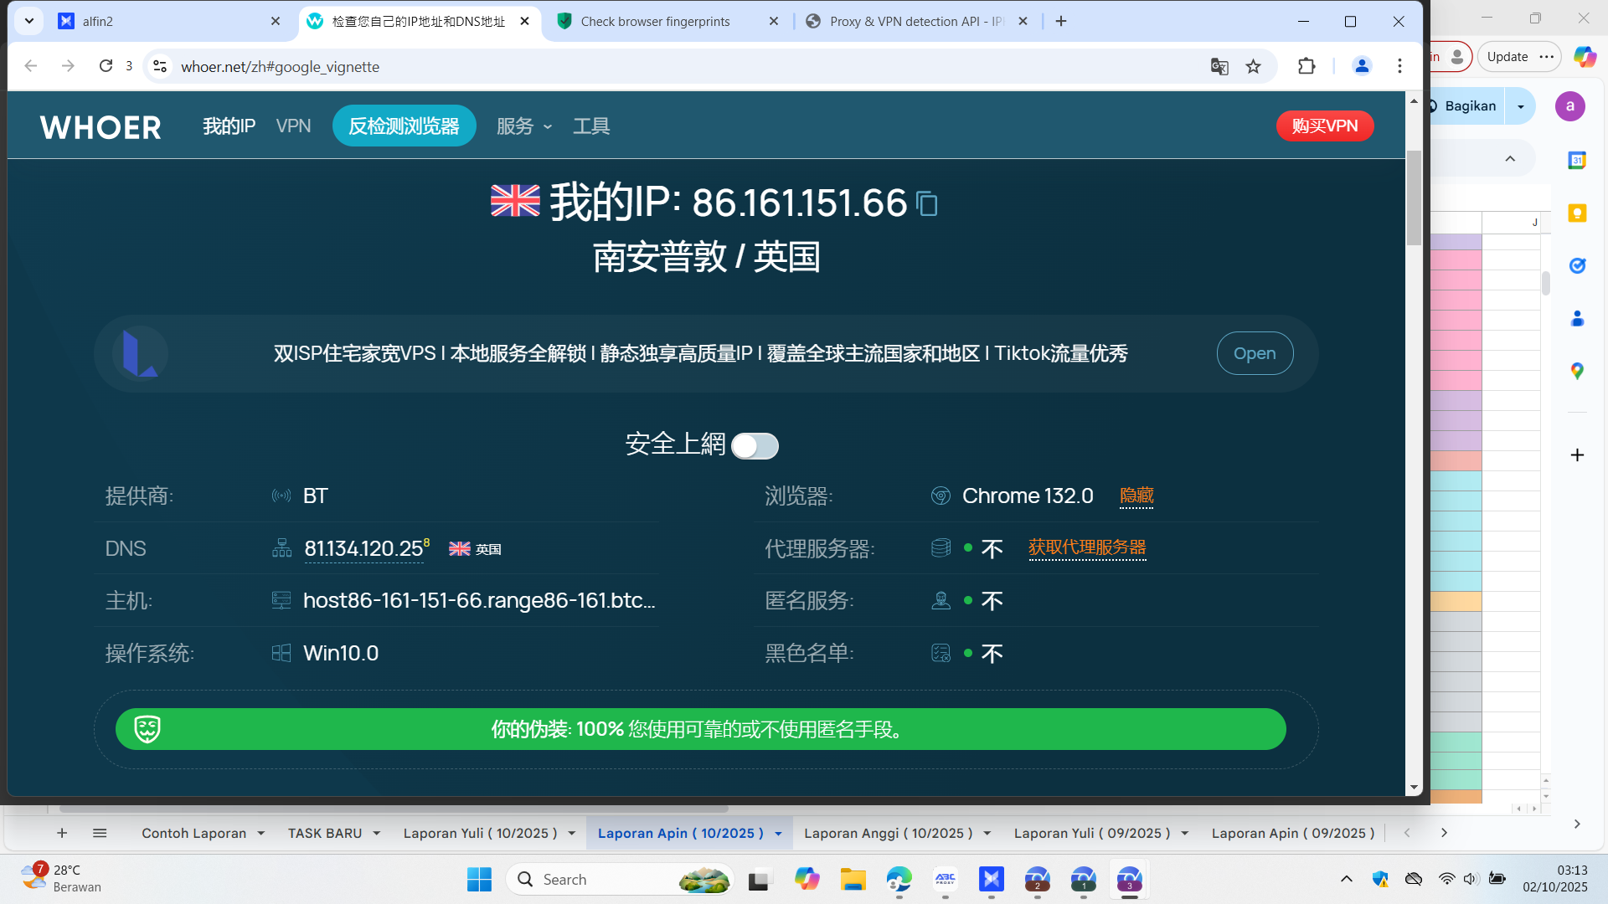Click the page's vertical scrollbar thumb
Viewport: 1608px width, 904px height.
pyautogui.click(x=1414, y=198)
